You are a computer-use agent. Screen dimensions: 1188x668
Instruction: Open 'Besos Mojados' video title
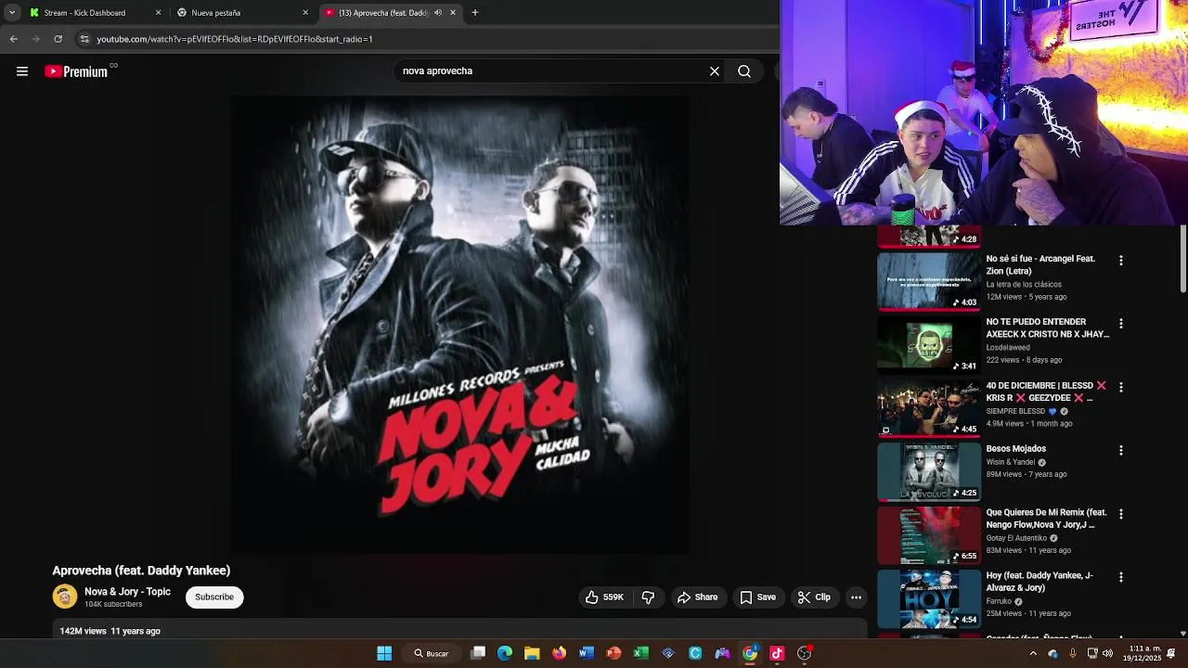(1015, 449)
